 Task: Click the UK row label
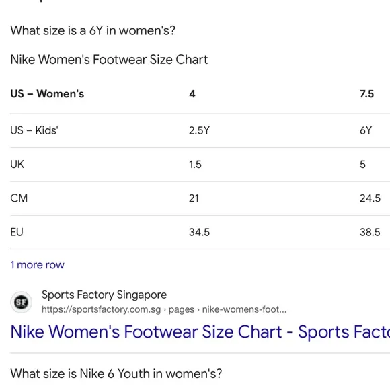point(17,165)
